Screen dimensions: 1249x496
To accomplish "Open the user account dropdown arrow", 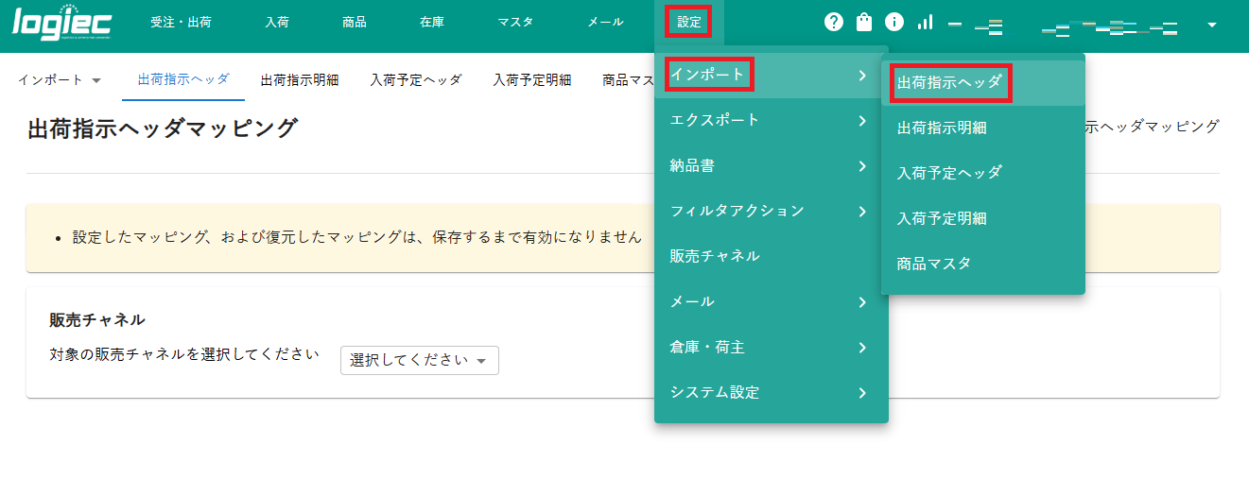I will [1212, 26].
